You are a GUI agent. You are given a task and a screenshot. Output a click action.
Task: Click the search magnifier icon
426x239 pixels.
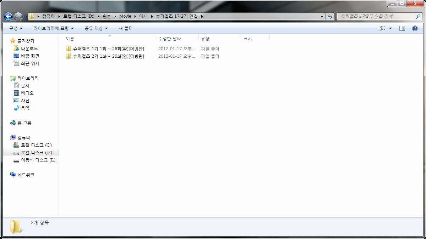click(418, 16)
